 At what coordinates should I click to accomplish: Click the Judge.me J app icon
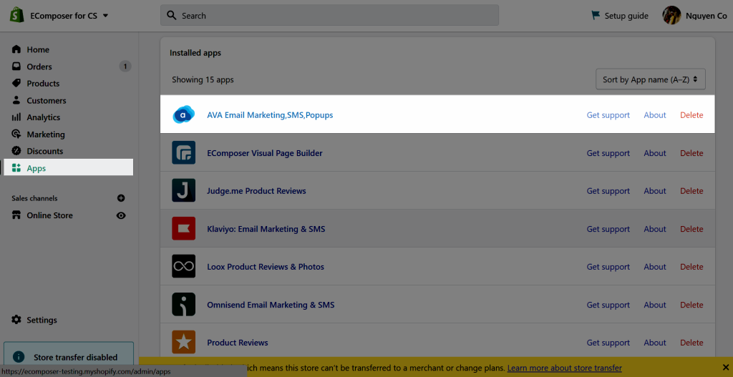pyautogui.click(x=184, y=190)
